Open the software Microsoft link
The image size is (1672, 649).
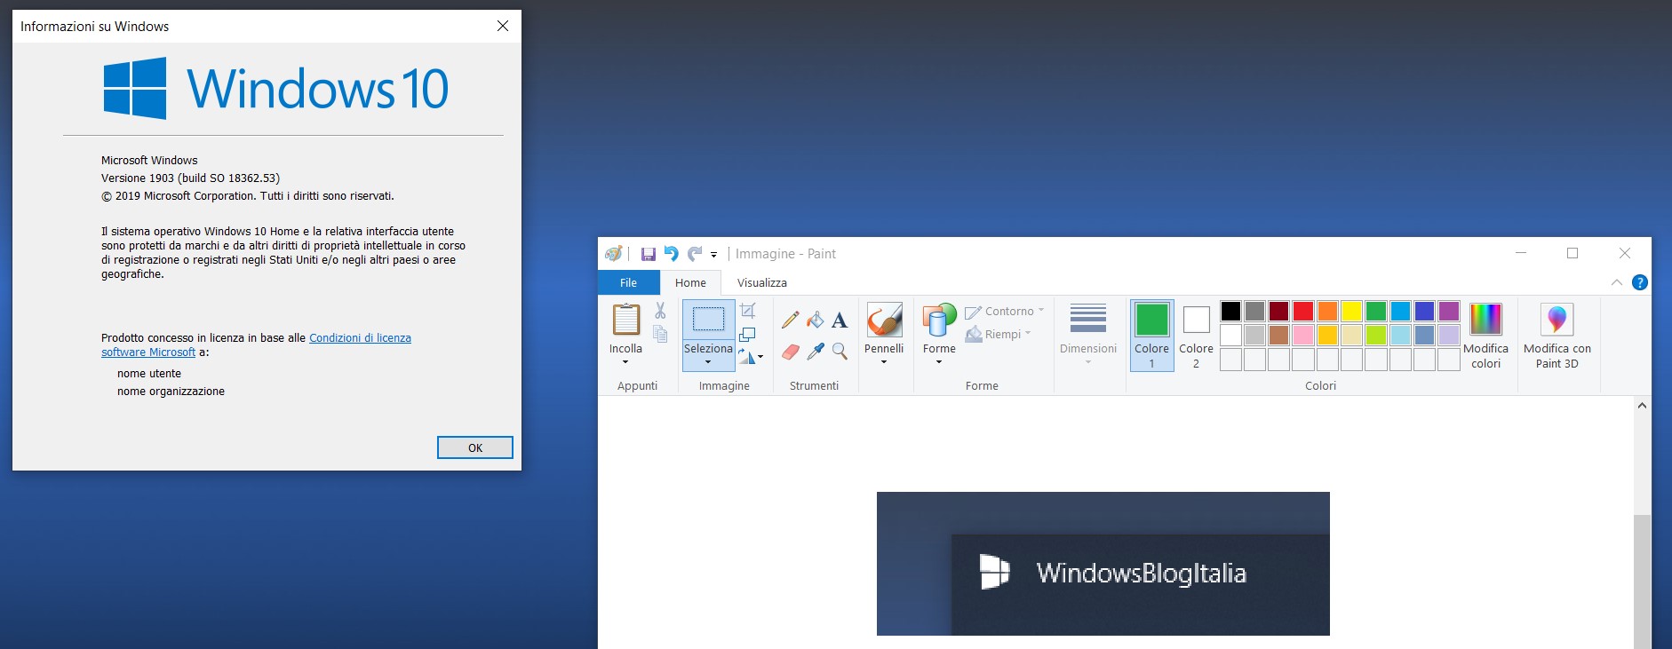[x=148, y=352]
